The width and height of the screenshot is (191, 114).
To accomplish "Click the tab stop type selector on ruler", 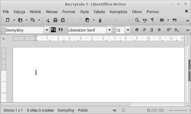I will pyautogui.click(x=4, y=38).
